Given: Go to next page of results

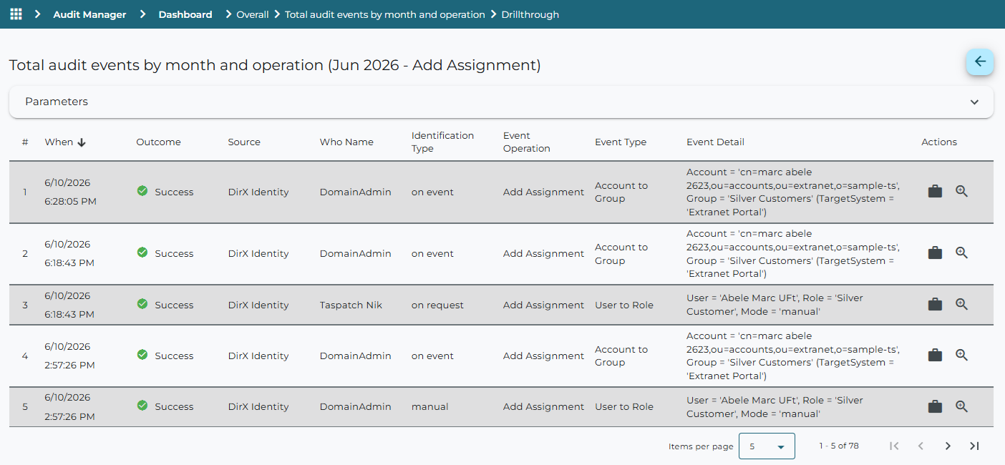Looking at the screenshot, I should pos(948,446).
